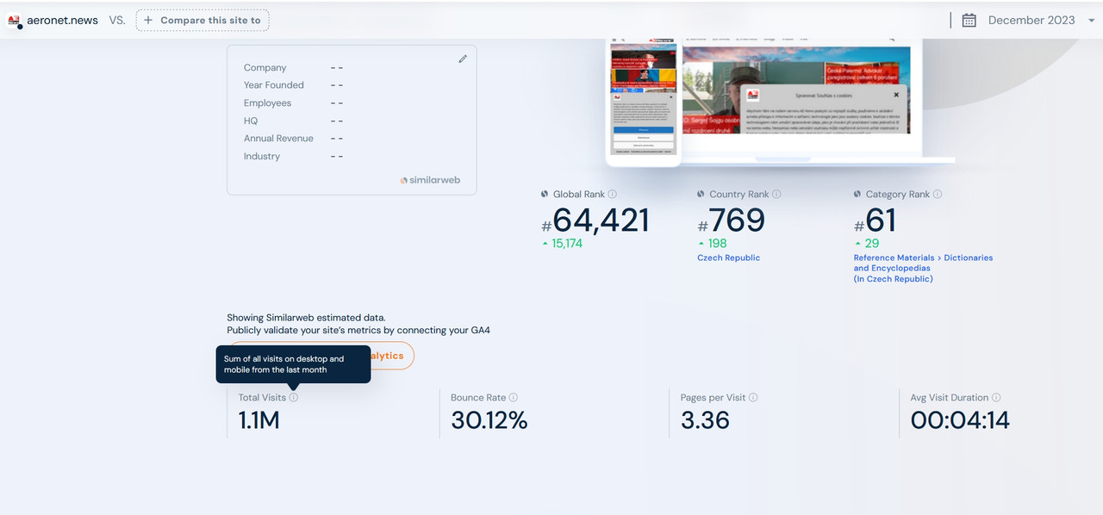Click the 769 country rank value
This screenshot has width=1103, height=515.
[737, 220]
